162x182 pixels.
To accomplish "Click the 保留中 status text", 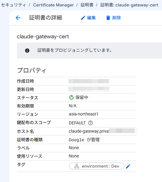I will pos(82,97).
